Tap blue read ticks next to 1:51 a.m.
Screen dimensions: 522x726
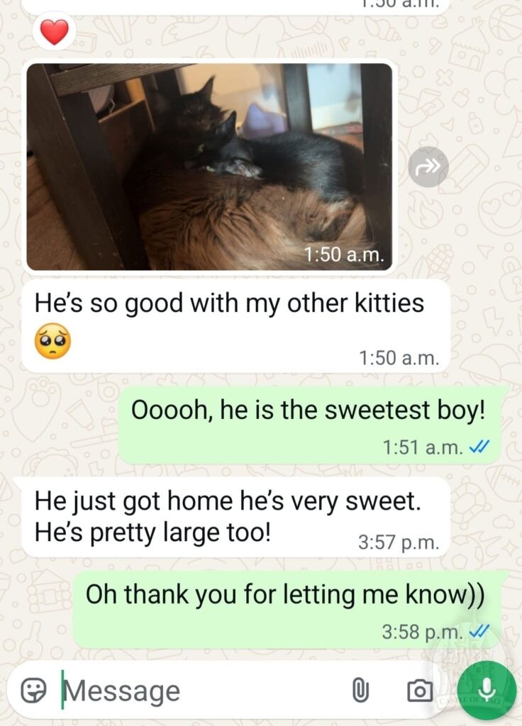pos(479,447)
